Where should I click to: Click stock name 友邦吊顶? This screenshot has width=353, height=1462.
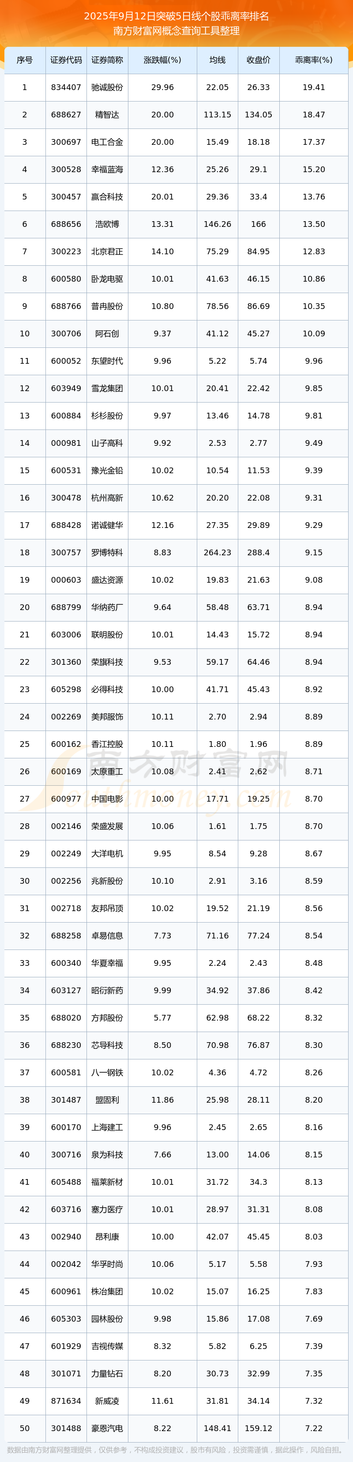point(107,908)
